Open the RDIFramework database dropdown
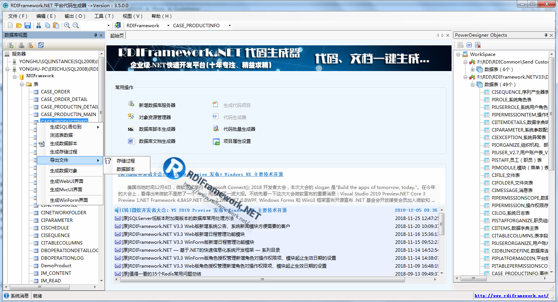558x302 pixels. [x=168, y=25]
